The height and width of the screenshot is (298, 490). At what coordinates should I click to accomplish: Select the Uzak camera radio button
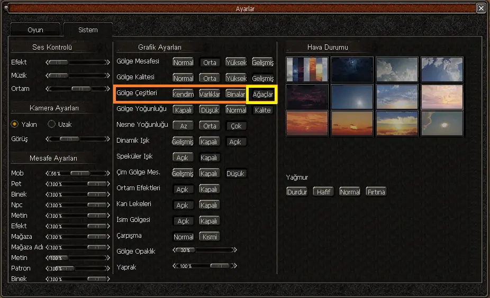(x=51, y=124)
